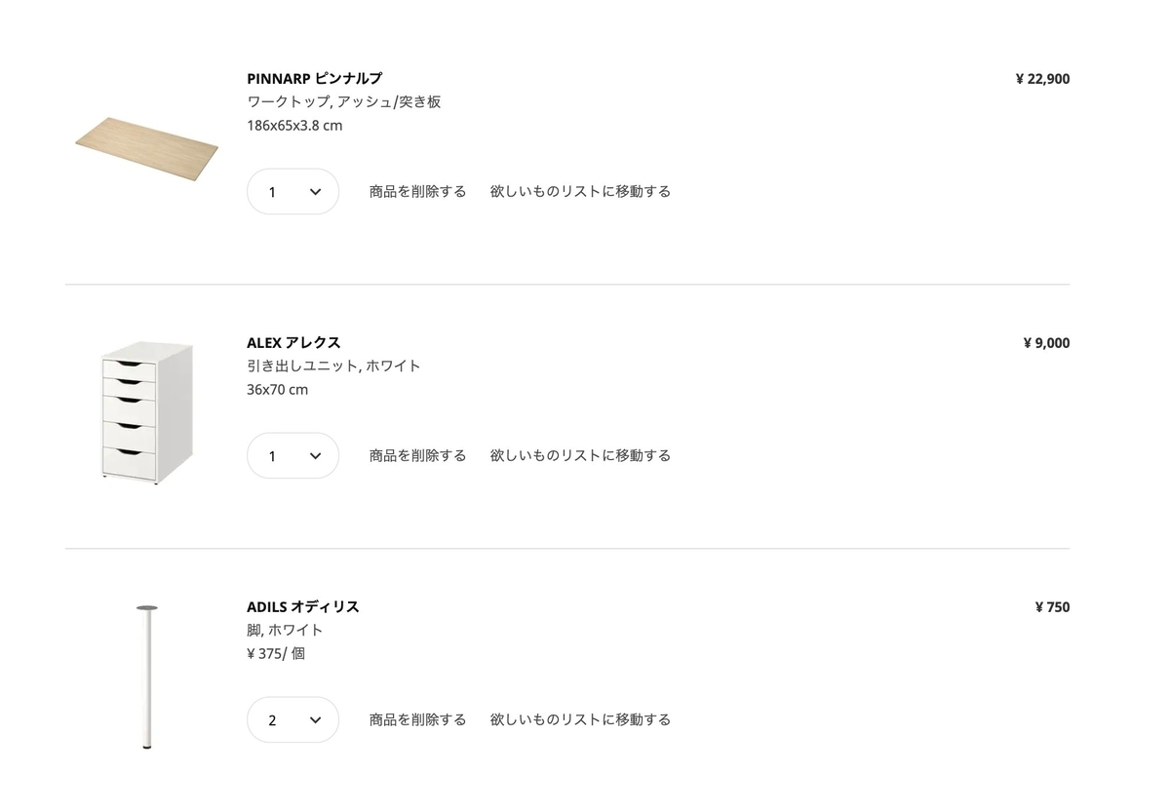Remove the ALEX item using 商品を削除する
Image resolution: width=1170 pixels, height=811 pixels.
click(417, 455)
